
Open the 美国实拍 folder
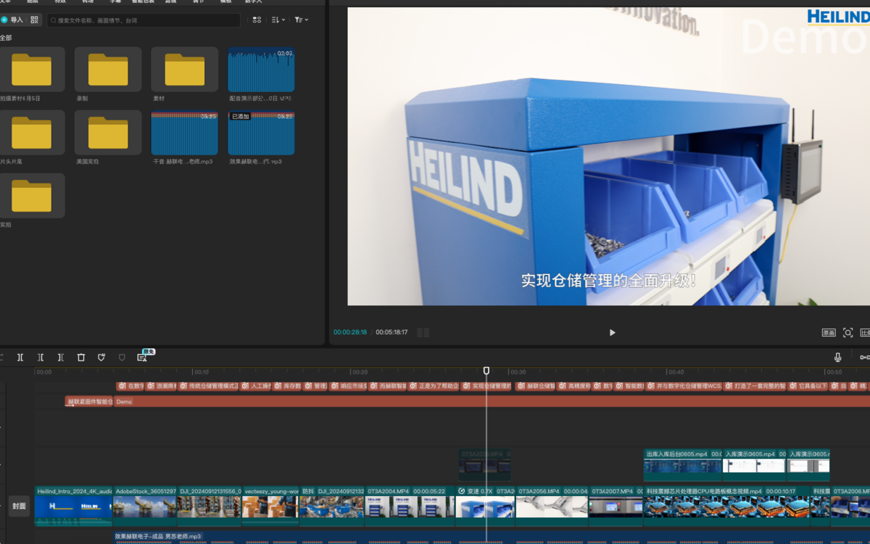(x=108, y=133)
